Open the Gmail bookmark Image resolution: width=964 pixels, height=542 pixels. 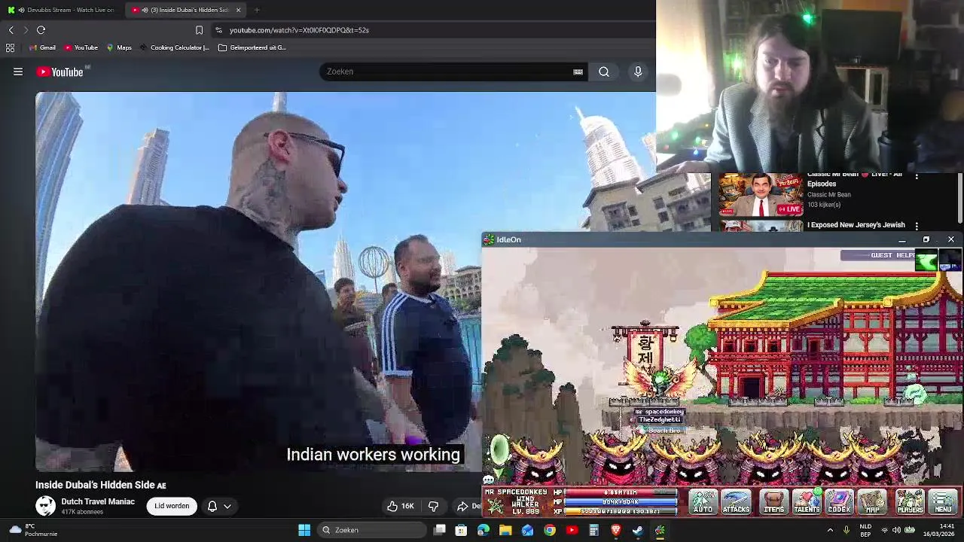click(42, 47)
